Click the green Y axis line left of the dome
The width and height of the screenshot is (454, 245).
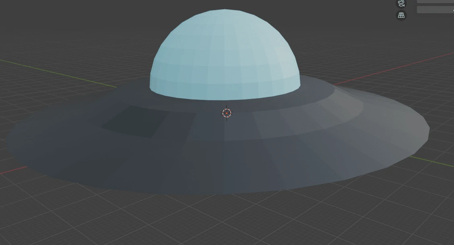click(x=60, y=73)
